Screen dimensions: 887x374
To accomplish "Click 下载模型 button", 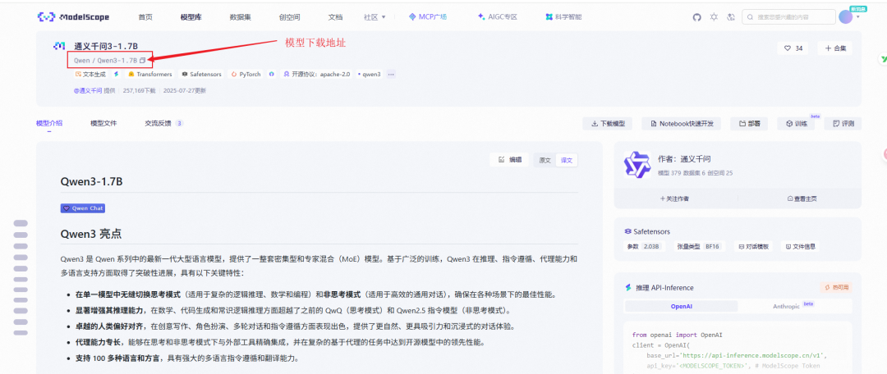I will (608, 124).
